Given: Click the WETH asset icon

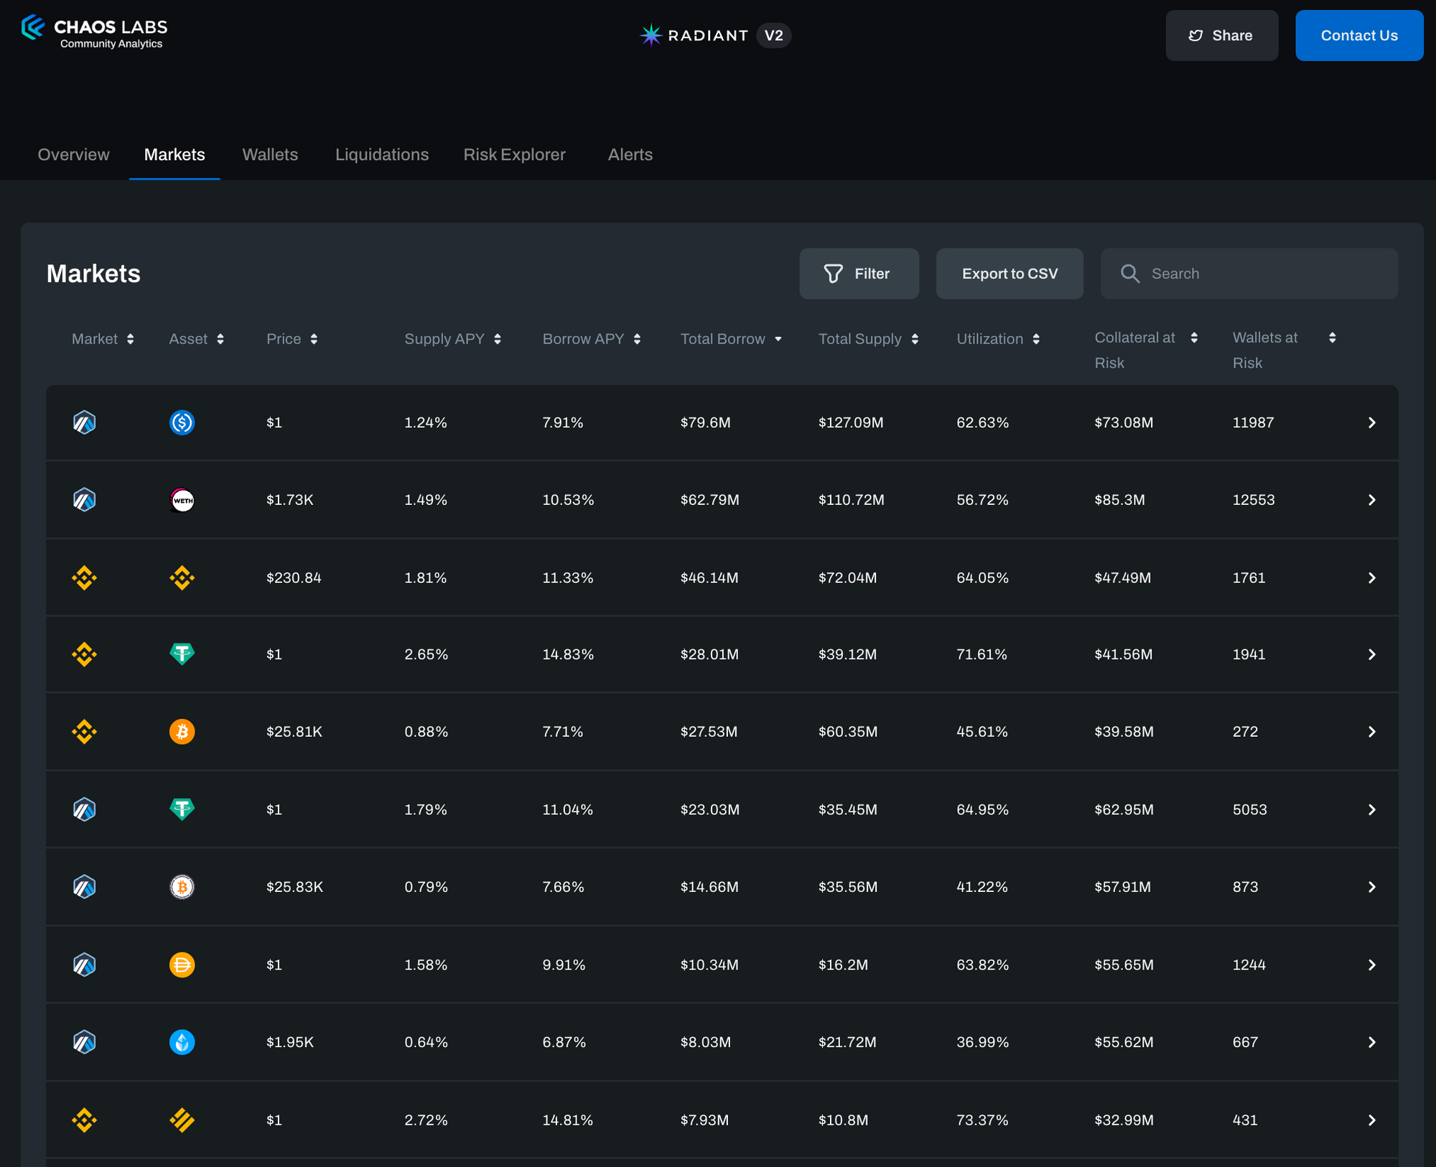Looking at the screenshot, I should [x=182, y=500].
